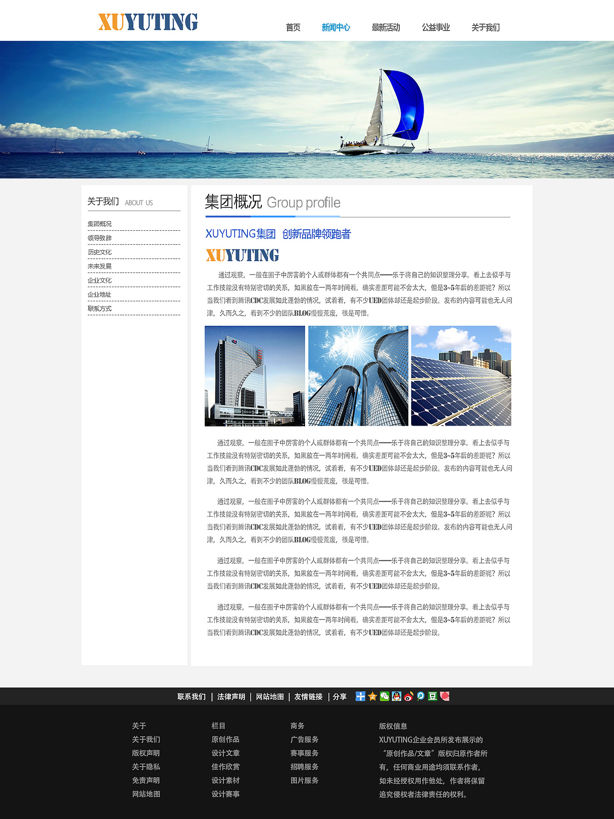
Task: Open footer link 图片服务
Action: click(305, 781)
